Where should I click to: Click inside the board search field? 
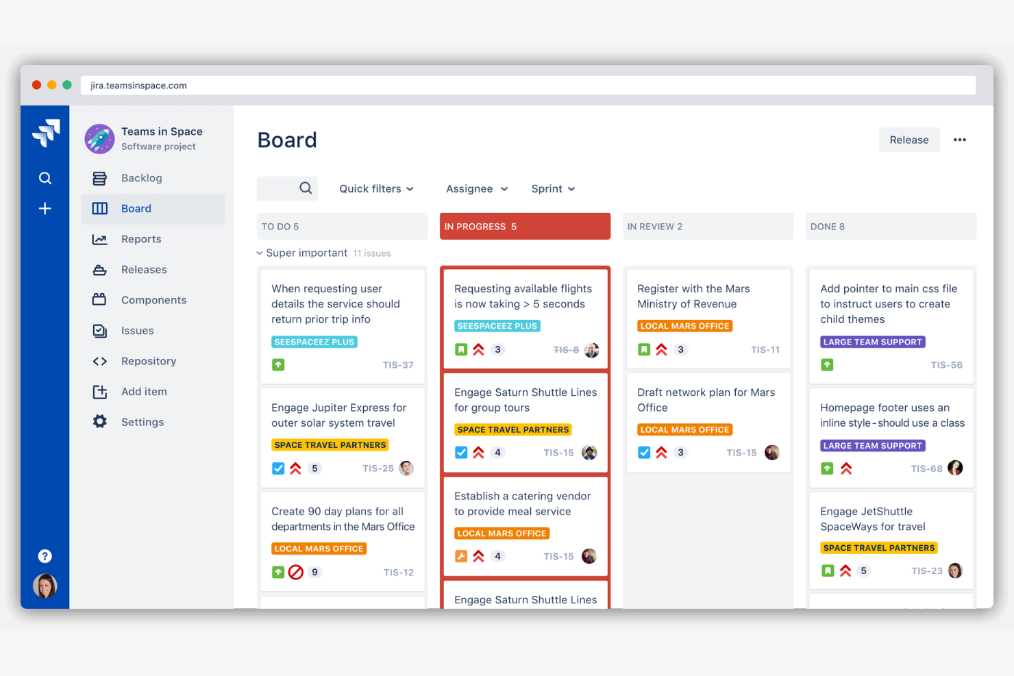pos(286,188)
